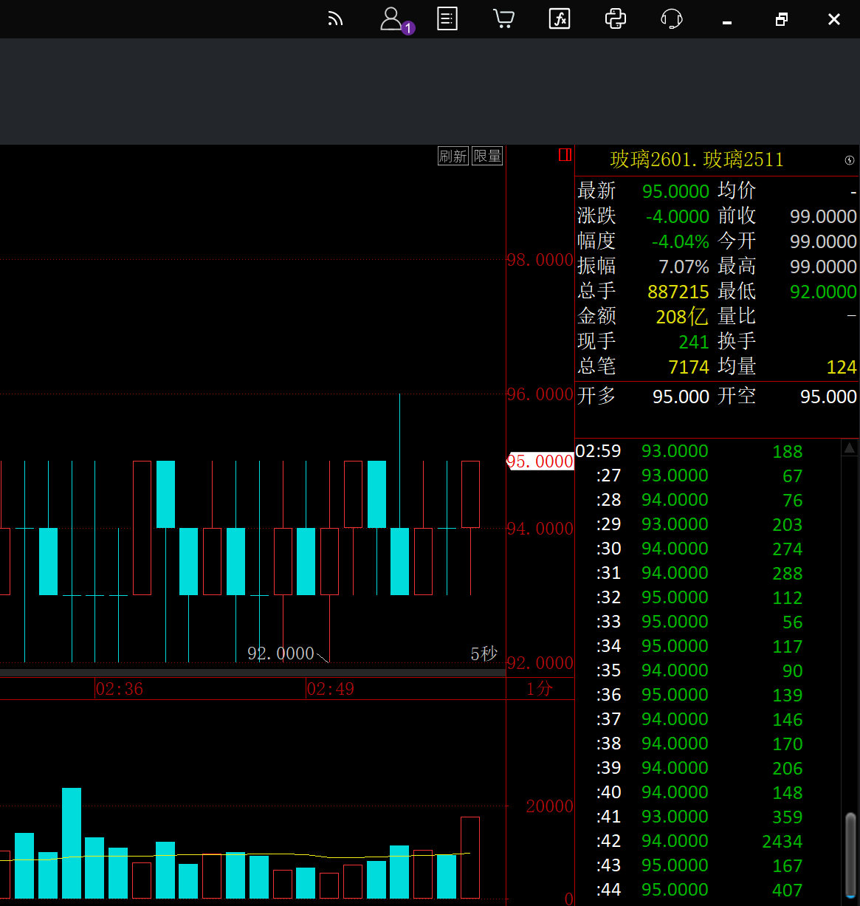Toggle the red split-panel icon
The height and width of the screenshot is (906, 860).
565,155
